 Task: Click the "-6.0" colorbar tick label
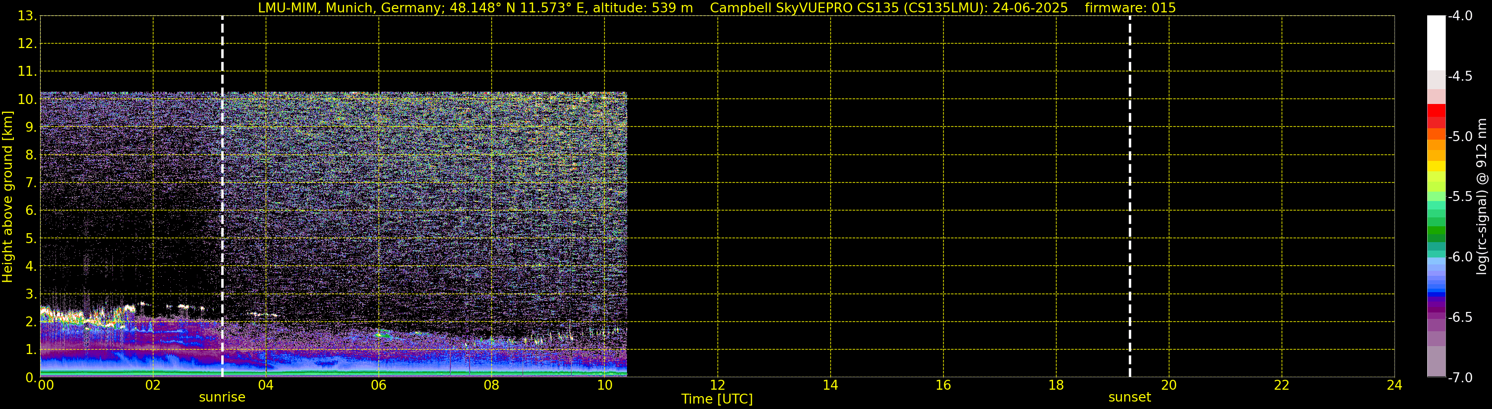coord(1460,256)
